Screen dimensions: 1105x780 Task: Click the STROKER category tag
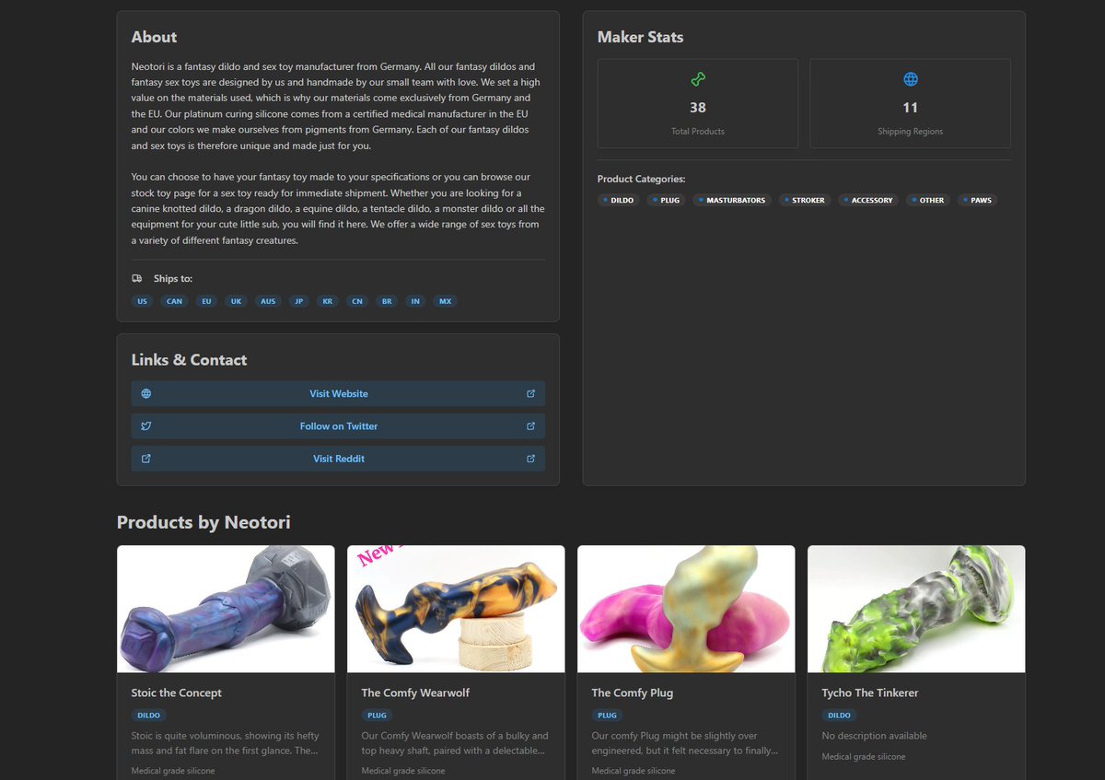(x=805, y=200)
